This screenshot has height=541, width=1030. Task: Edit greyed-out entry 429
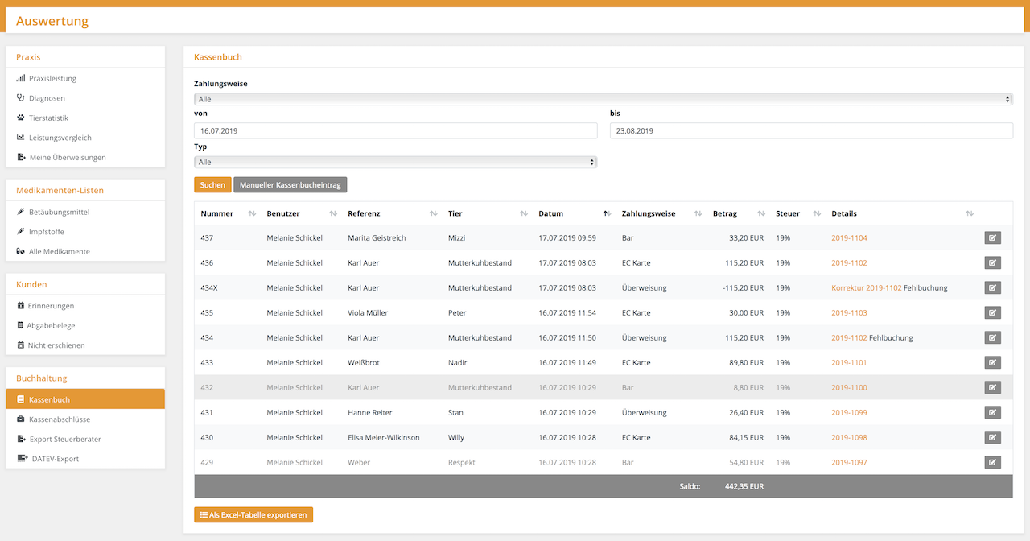(x=992, y=462)
